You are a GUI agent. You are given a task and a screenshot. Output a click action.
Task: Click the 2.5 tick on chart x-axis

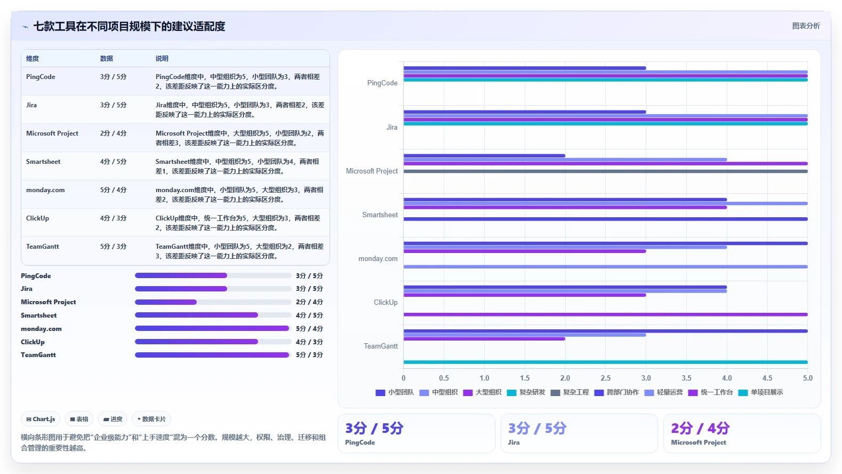[x=606, y=378]
